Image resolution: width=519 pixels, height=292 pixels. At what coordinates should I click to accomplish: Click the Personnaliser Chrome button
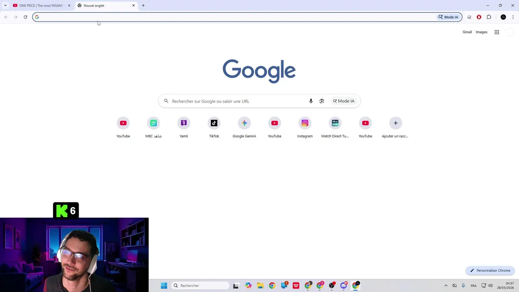(490, 271)
